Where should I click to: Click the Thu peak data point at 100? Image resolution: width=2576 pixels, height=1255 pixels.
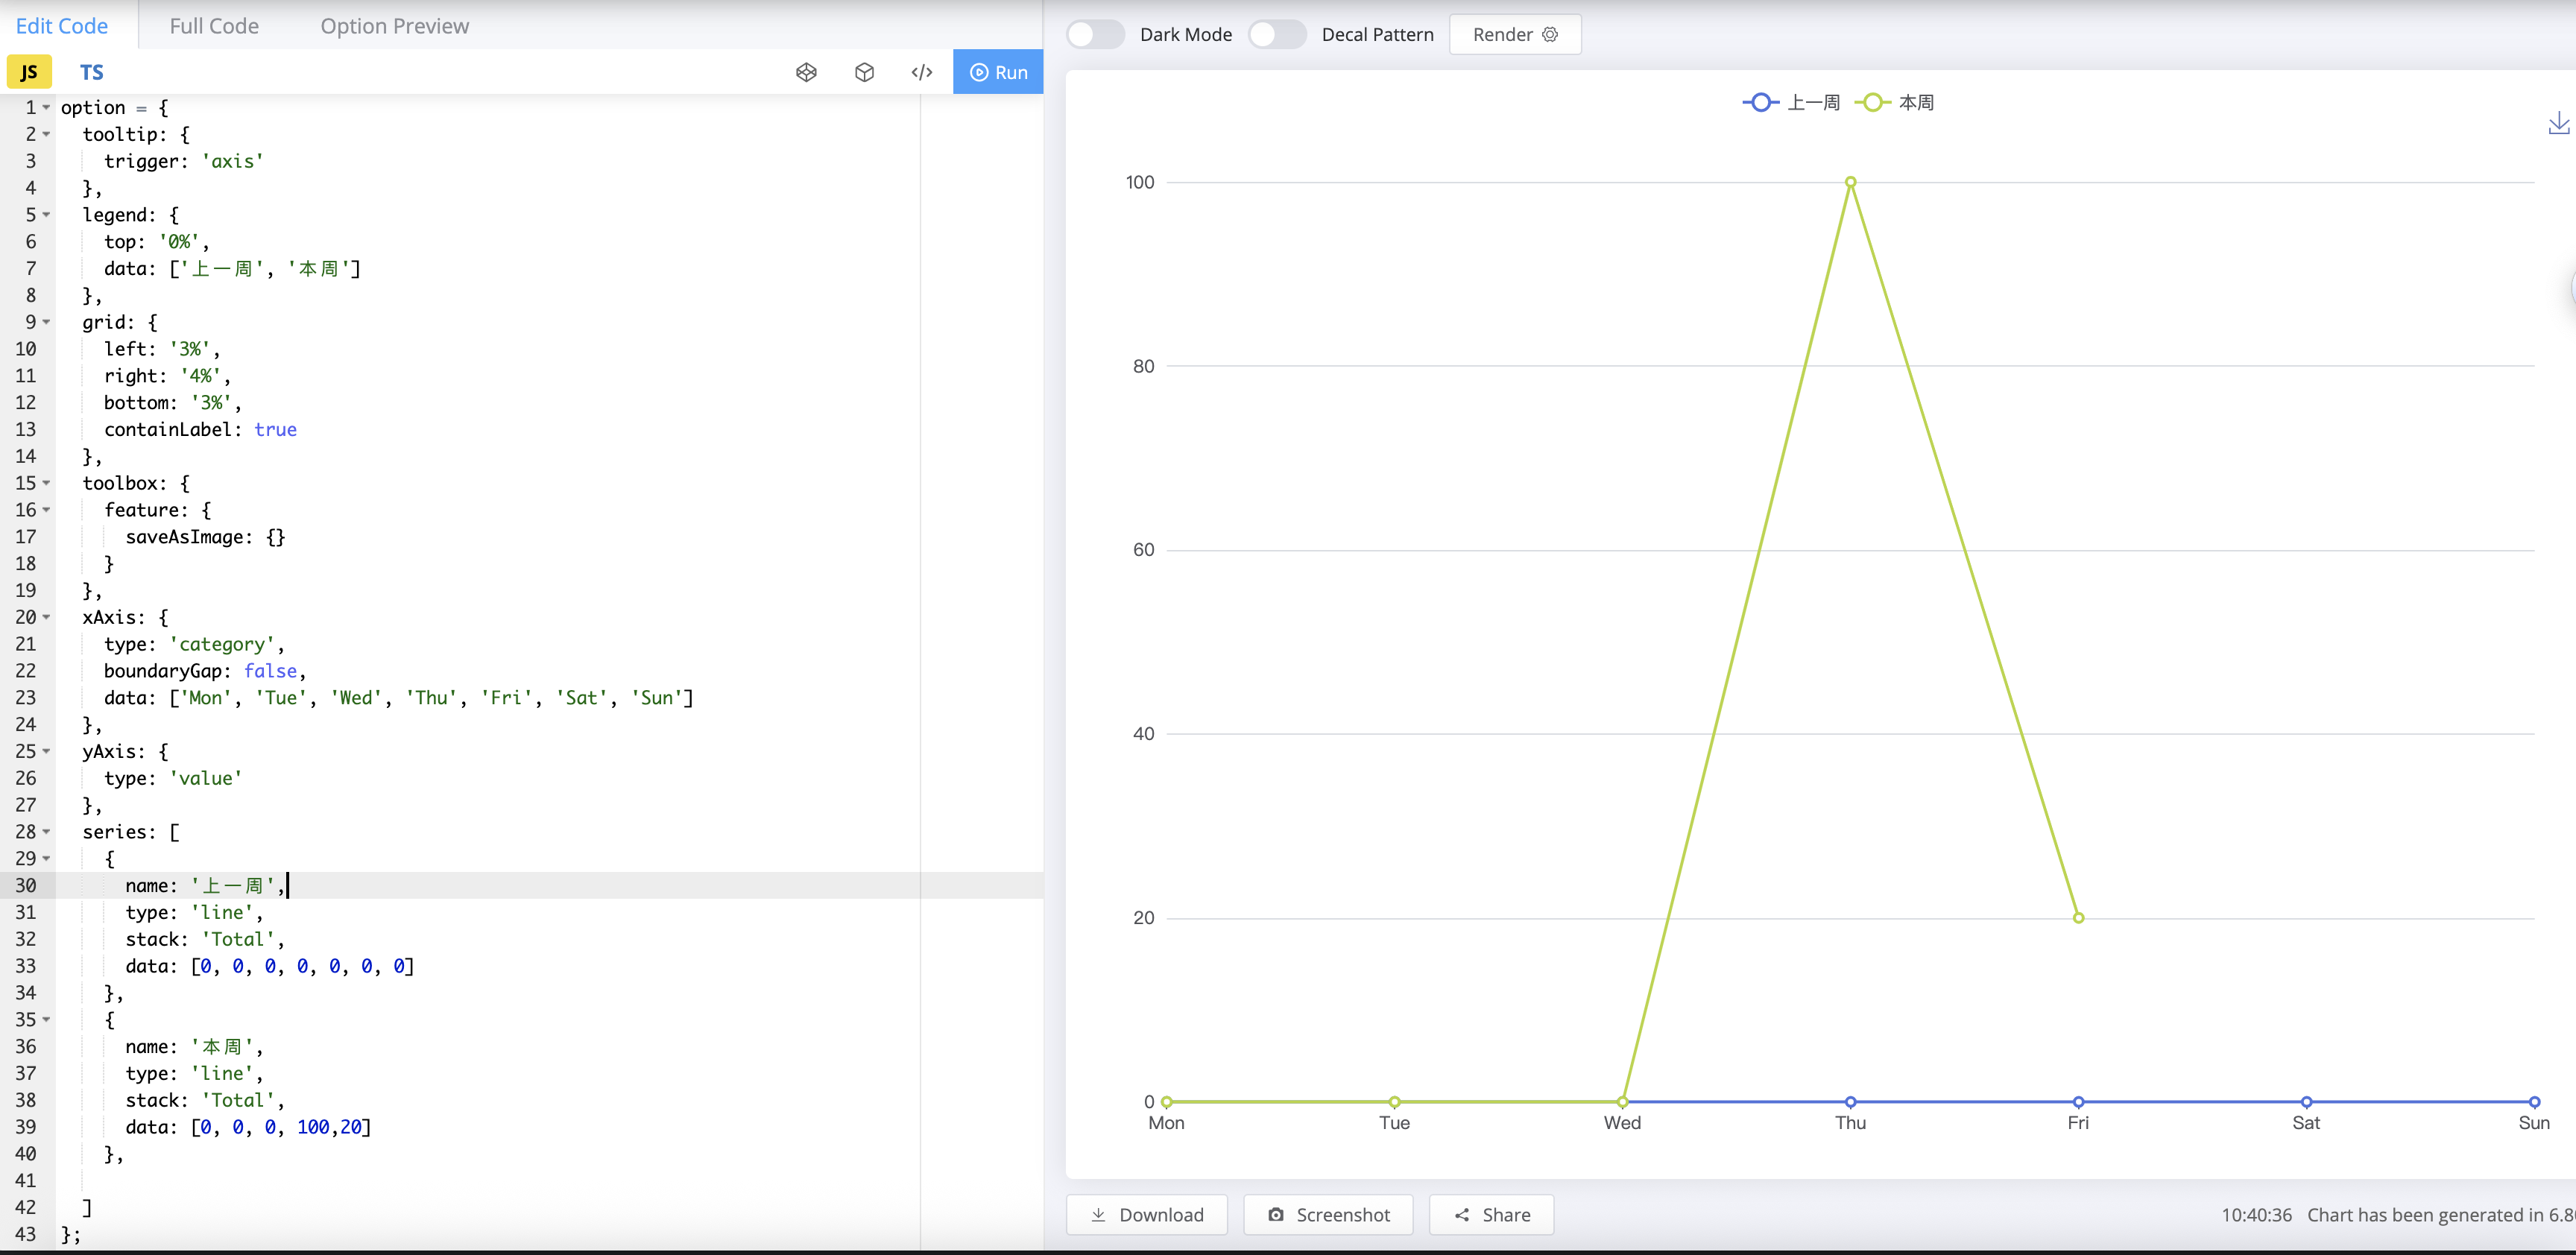point(1850,182)
